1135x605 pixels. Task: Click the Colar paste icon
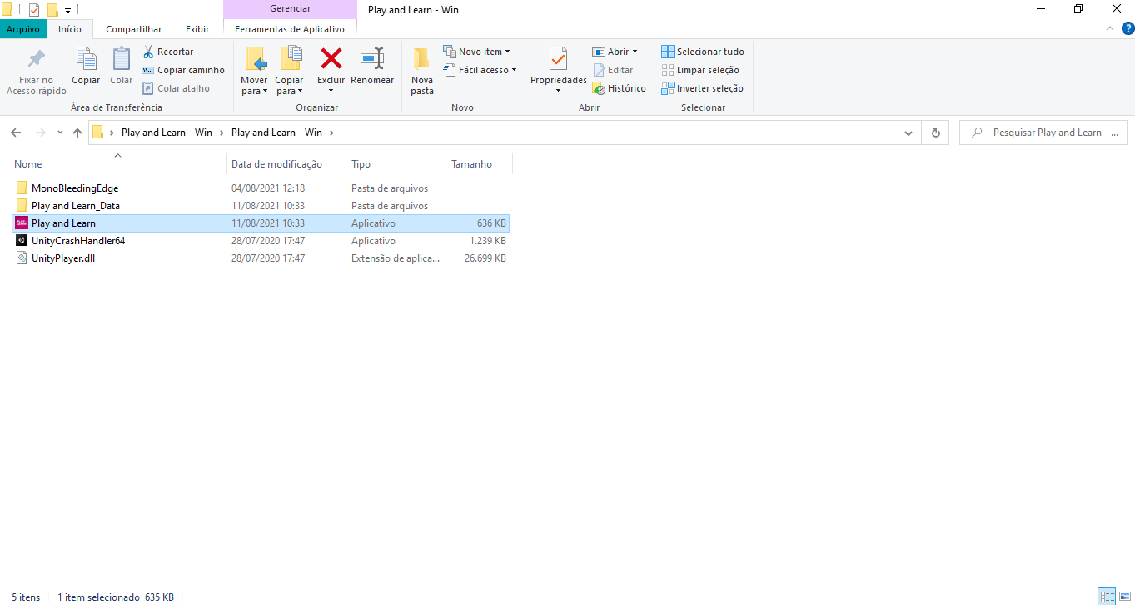pyautogui.click(x=122, y=59)
